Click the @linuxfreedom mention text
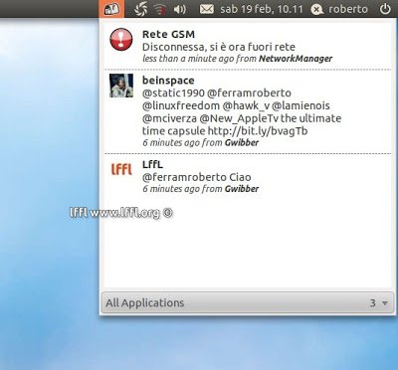Viewport: 398px width, 370px height. 181,105
